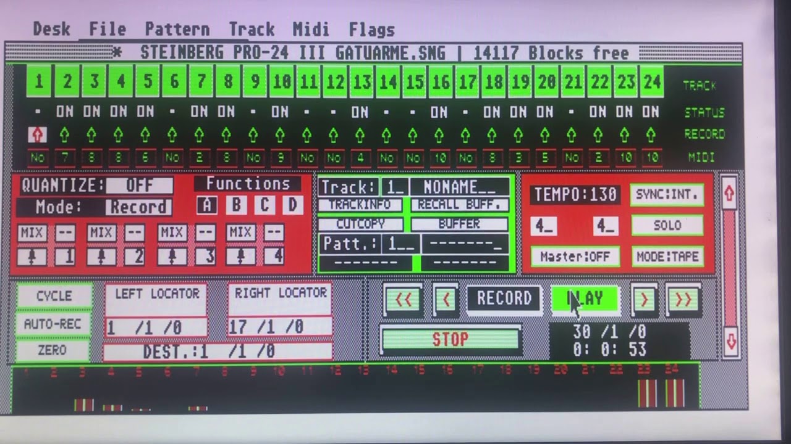Enable the SOLO button
791x444 pixels.
667,225
